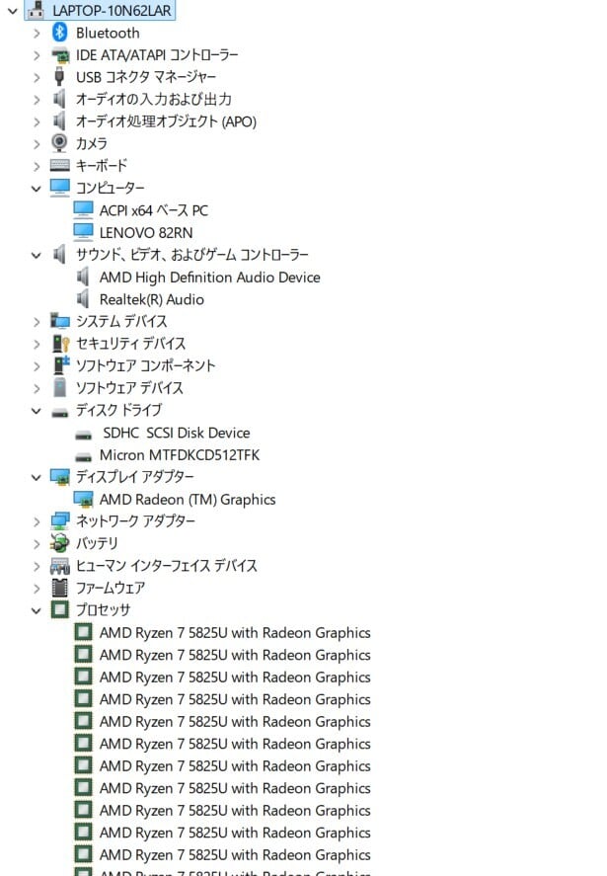Click the ネットワーク アダプター icon
The height and width of the screenshot is (876, 607).
click(60, 521)
